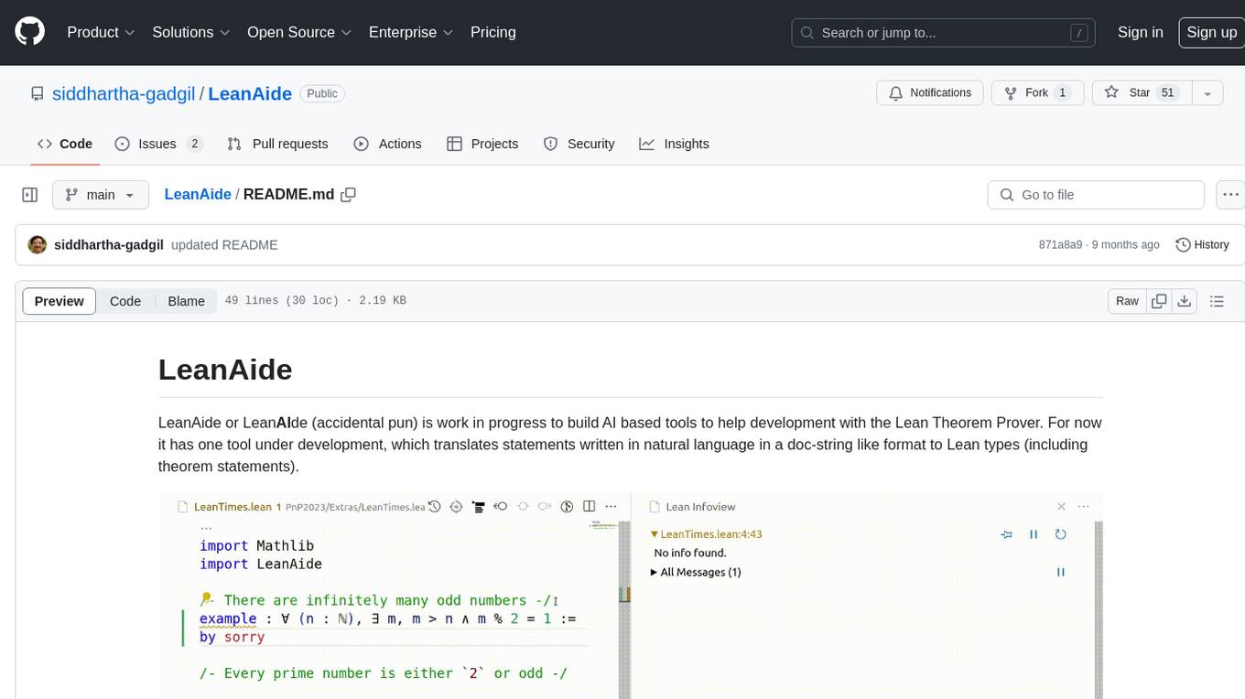Viewport: 1245px width, 699px height.
Task: Open the more file actions menu
Action: 1230,195
